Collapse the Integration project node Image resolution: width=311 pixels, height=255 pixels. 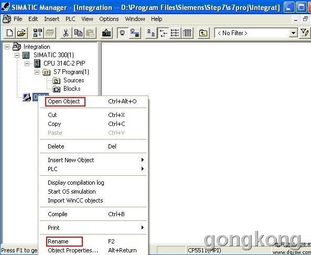[7, 47]
